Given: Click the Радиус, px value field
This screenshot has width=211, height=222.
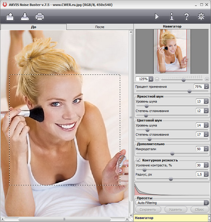Looking at the screenshot, I should click(200, 175).
